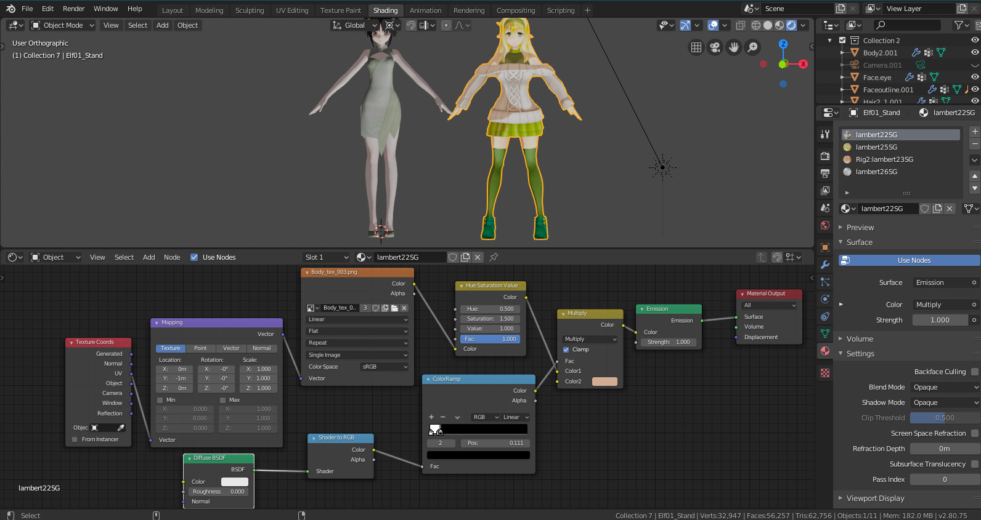Switch to camera view icon

pos(715,47)
